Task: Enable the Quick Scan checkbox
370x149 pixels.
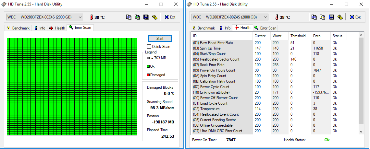Action: (149, 47)
